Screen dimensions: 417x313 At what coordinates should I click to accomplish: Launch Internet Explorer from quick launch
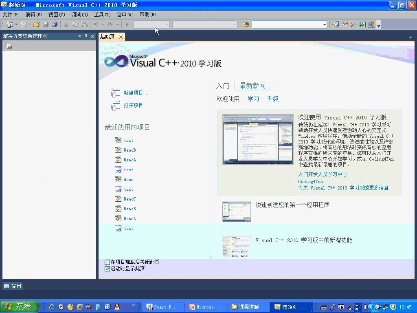(x=52, y=306)
